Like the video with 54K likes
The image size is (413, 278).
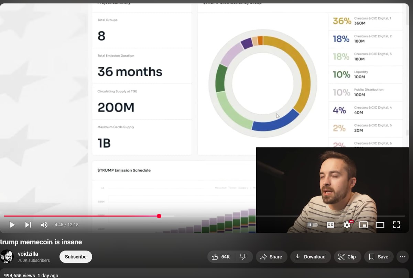(x=221, y=257)
